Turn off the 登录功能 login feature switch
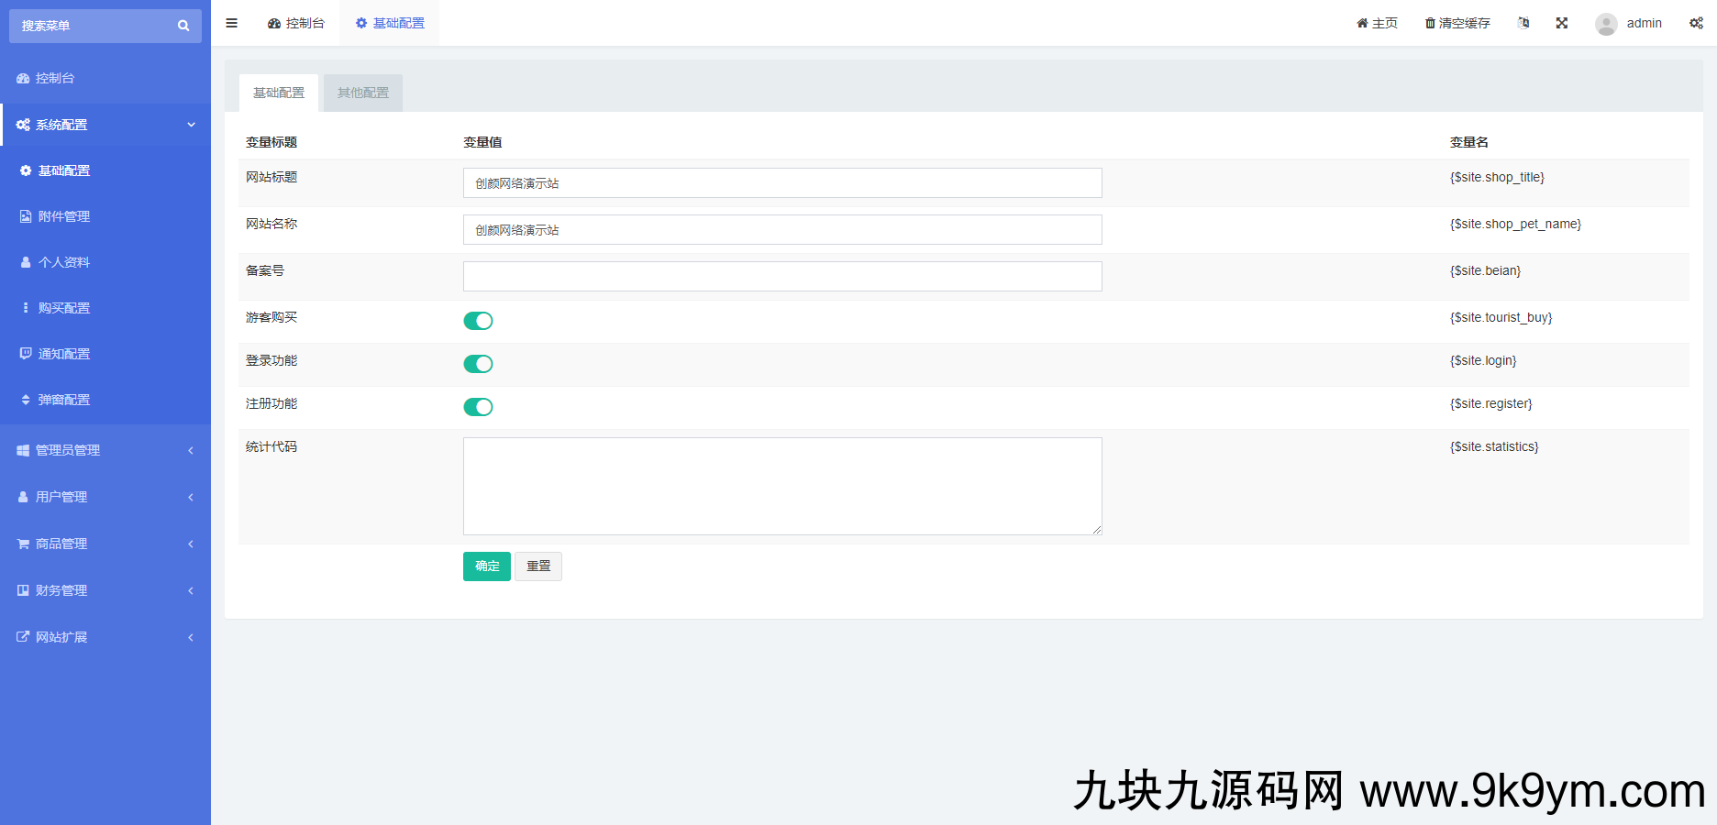The width and height of the screenshot is (1717, 825). 478,363
